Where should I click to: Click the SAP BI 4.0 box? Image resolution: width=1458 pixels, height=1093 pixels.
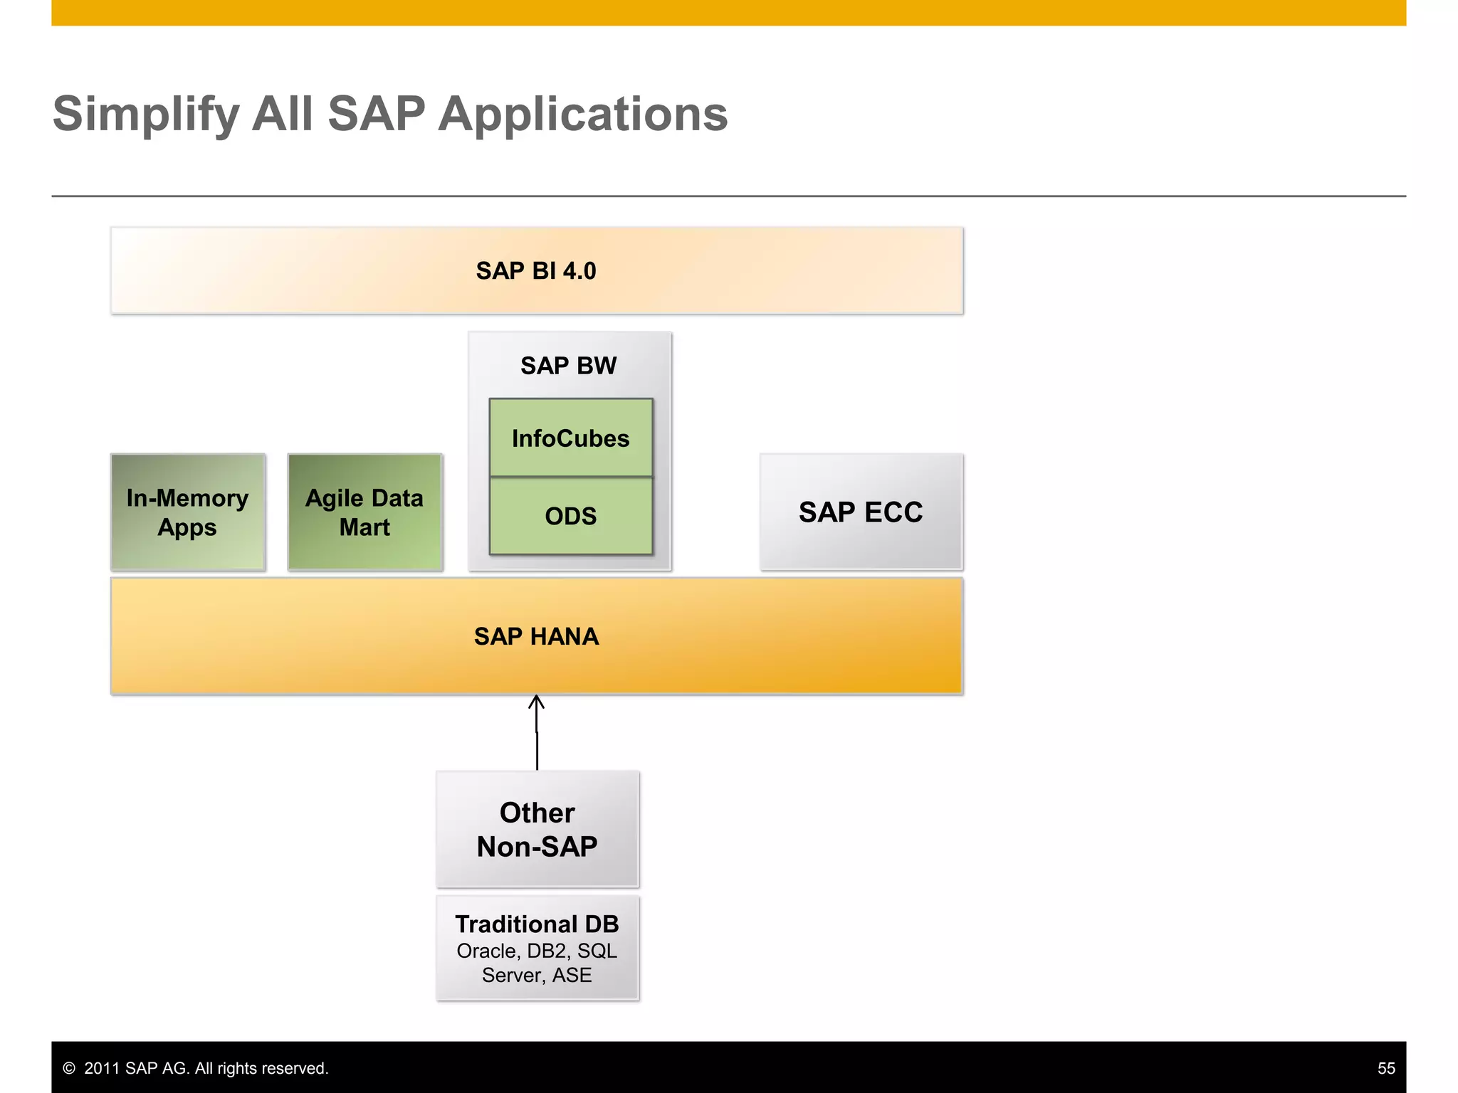tap(536, 271)
